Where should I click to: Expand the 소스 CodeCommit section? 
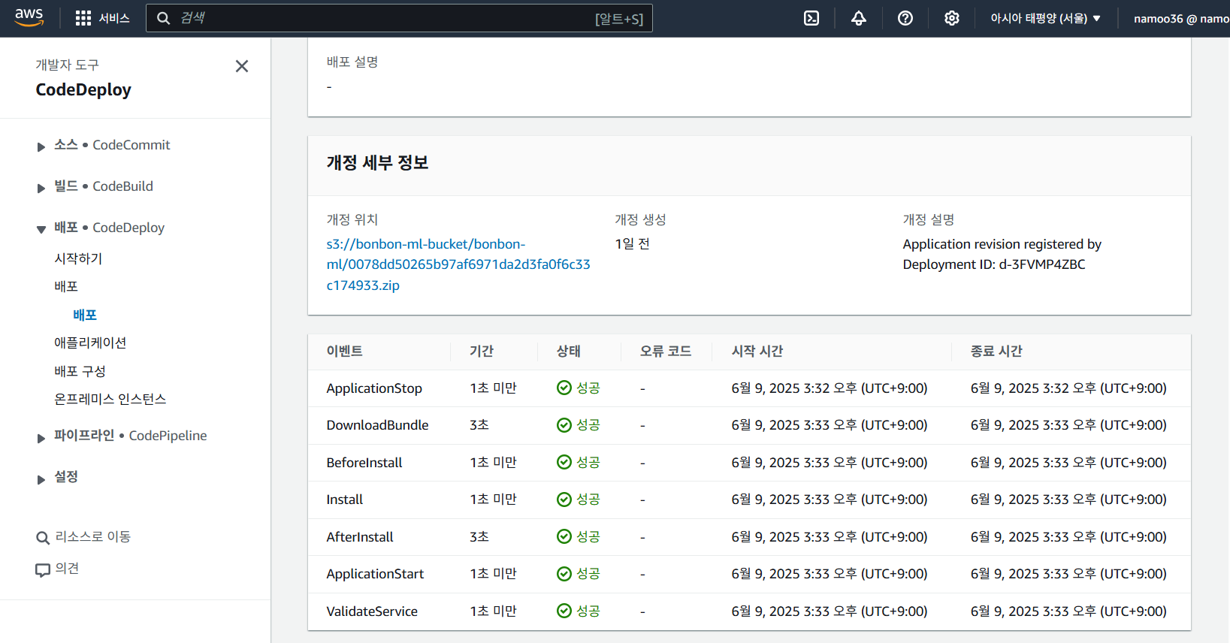tap(41, 146)
